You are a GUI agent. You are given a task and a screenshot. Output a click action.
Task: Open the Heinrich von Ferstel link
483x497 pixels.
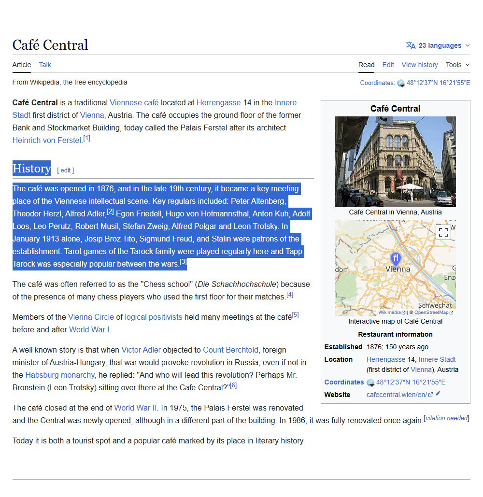click(x=47, y=140)
